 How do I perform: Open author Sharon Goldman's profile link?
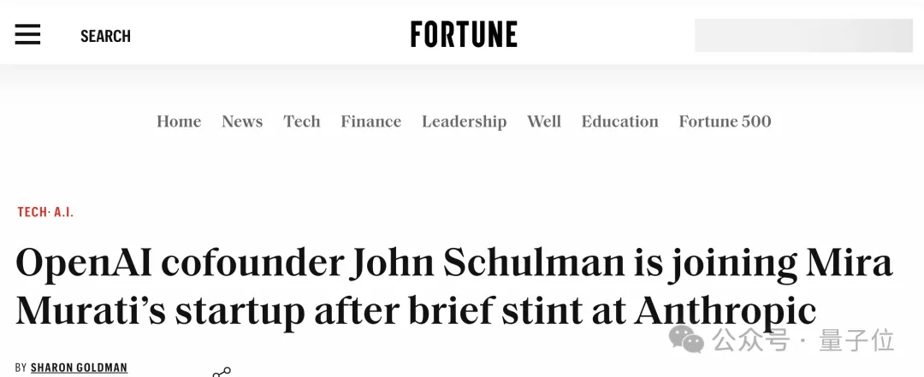tap(79, 368)
